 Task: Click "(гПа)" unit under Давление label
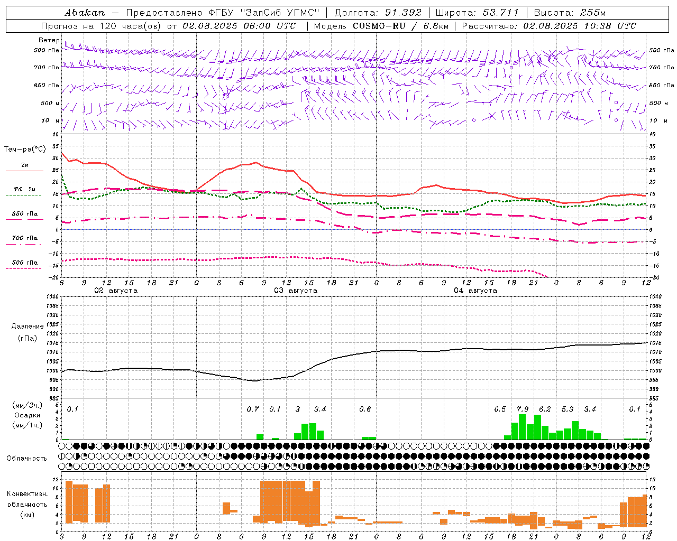[x=28, y=339]
